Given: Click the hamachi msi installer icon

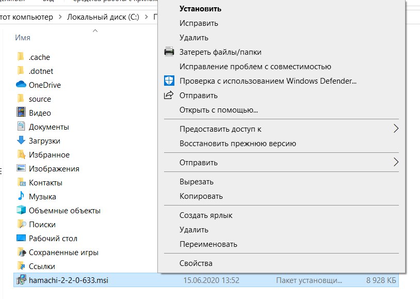Looking at the screenshot, I should [x=21, y=280].
